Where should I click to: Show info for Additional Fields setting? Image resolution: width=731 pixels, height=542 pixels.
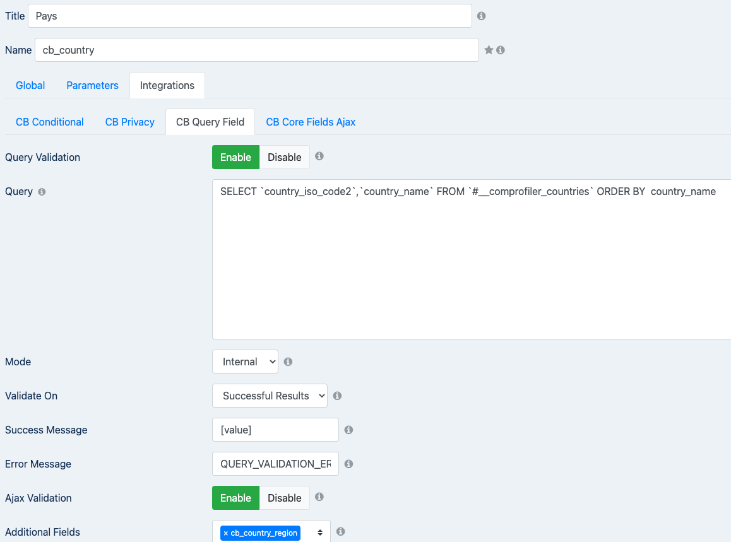coord(341,531)
